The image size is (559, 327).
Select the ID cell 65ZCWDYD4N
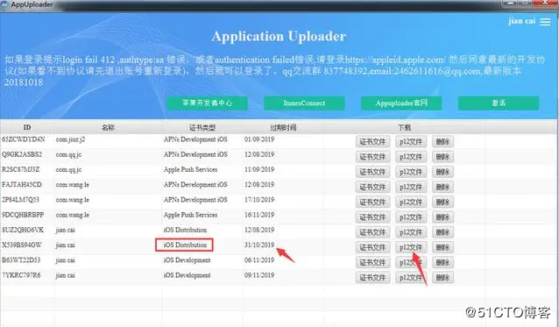(24, 139)
